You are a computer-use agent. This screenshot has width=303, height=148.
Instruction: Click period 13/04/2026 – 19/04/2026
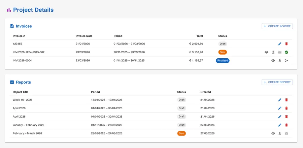(x=107, y=100)
